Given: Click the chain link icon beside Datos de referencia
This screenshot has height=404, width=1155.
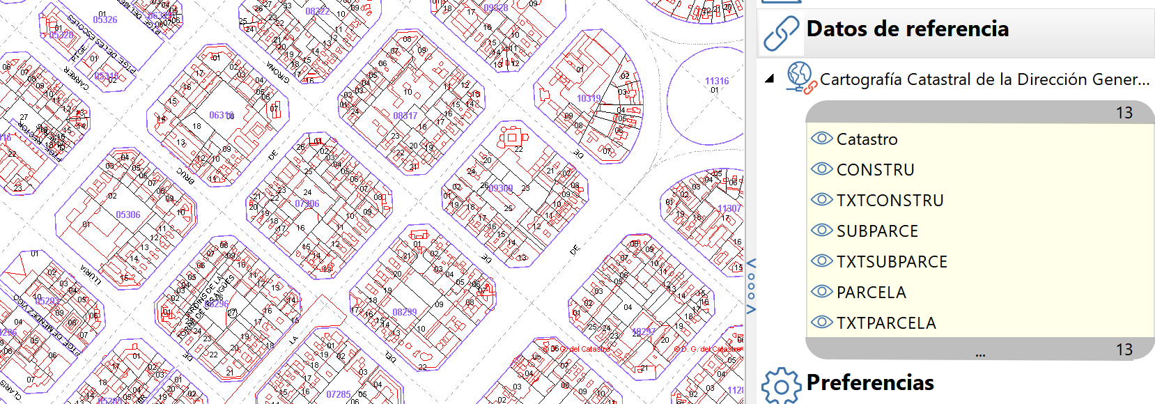Looking at the screenshot, I should tap(780, 33).
